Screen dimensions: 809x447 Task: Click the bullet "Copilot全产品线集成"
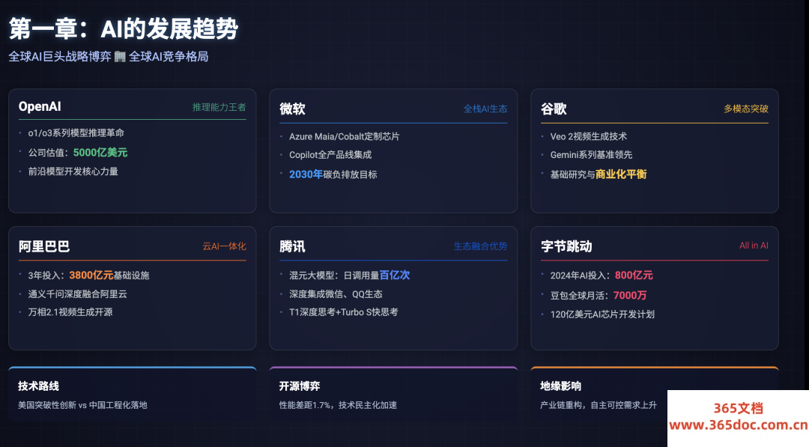330,155
